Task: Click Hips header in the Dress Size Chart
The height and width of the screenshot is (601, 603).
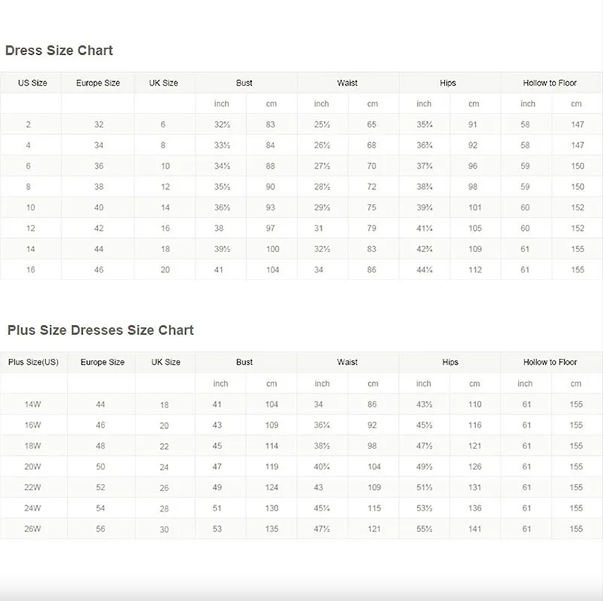Action: pyautogui.click(x=448, y=83)
